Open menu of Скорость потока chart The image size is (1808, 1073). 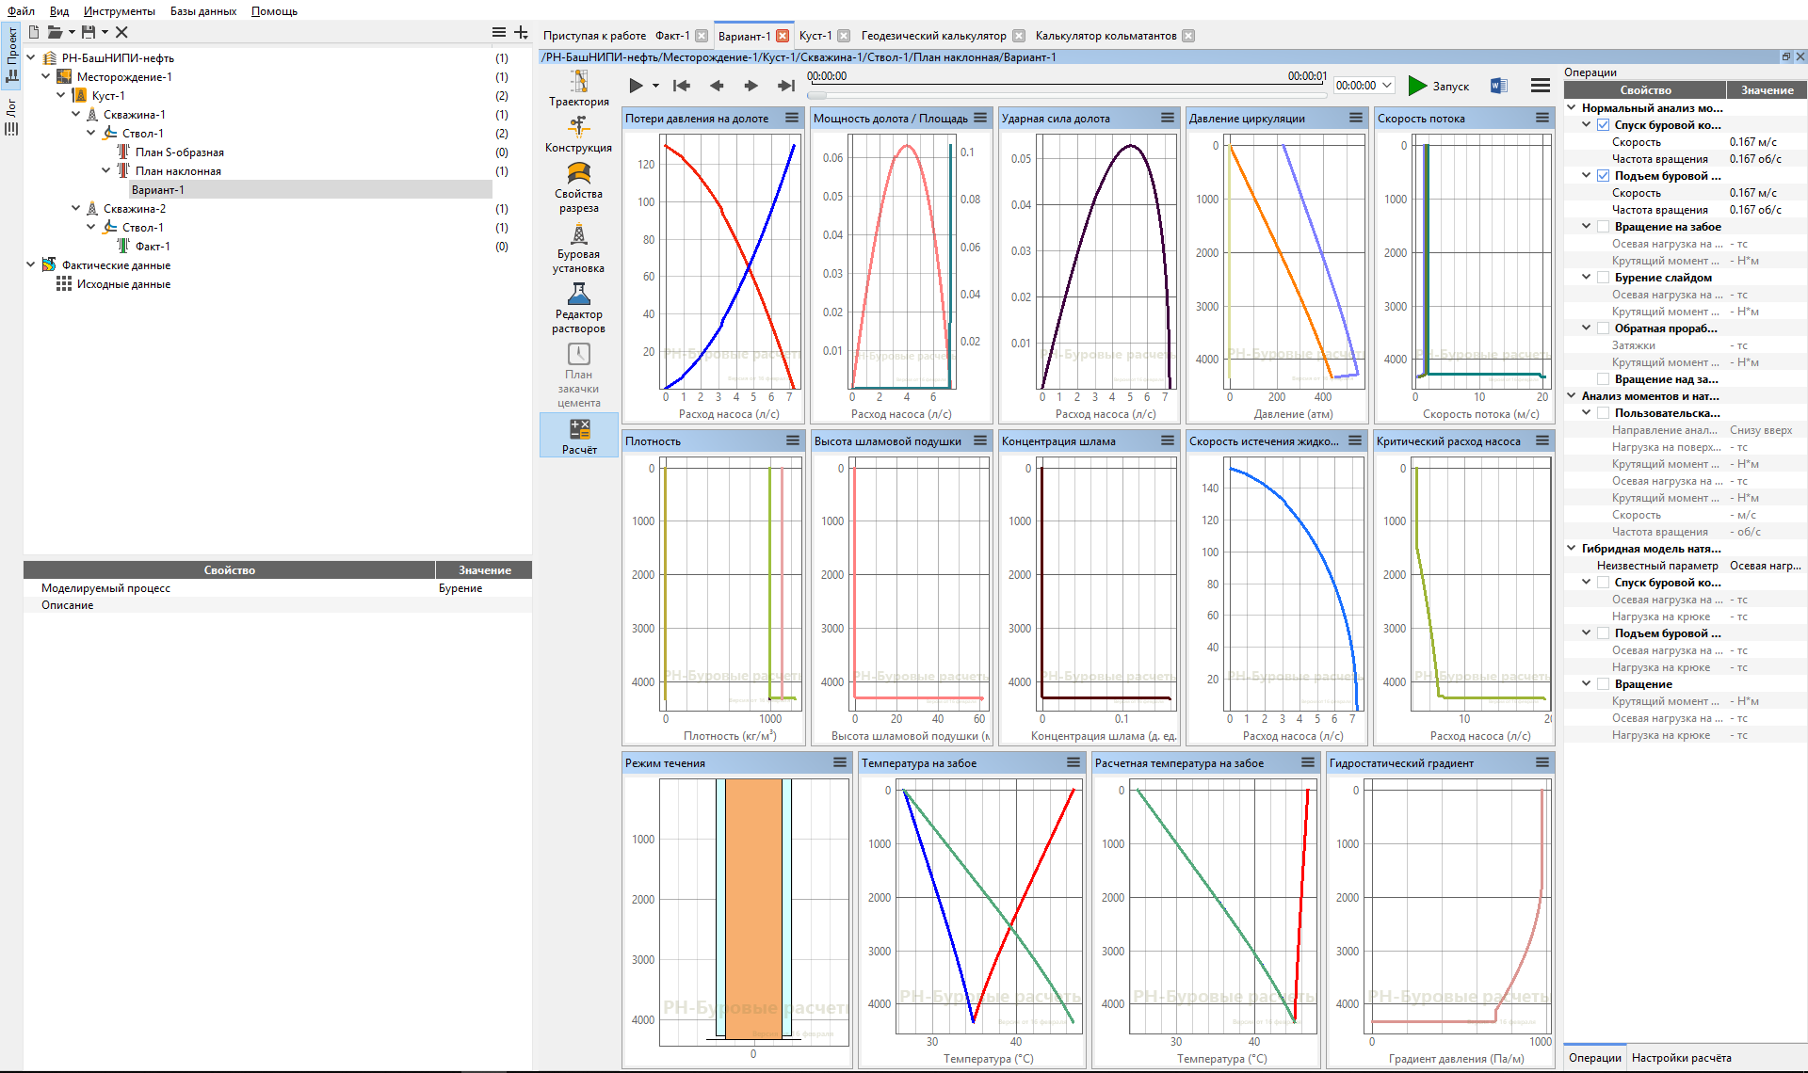(1542, 118)
